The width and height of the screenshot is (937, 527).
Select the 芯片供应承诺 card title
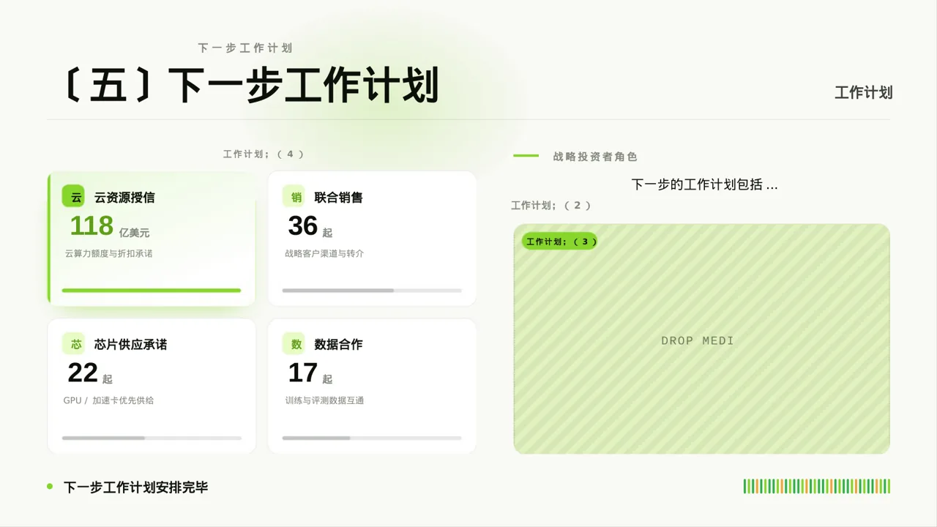tap(130, 345)
